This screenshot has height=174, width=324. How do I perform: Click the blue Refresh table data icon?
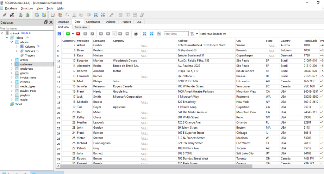click(x=59, y=34)
